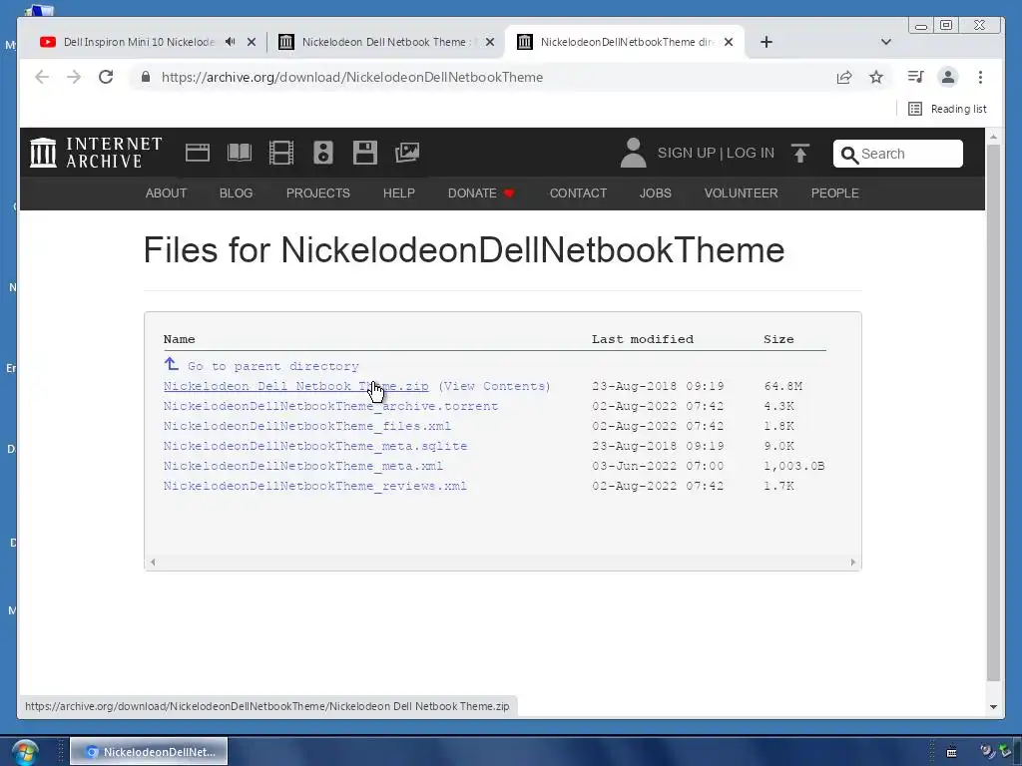The height and width of the screenshot is (766, 1022).
Task: Select the NickelodeonDellNetbookTheme directory tab
Action: (626, 42)
